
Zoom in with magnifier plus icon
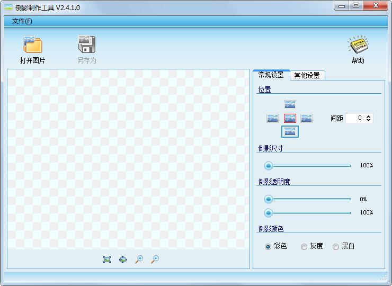point(139,259)
